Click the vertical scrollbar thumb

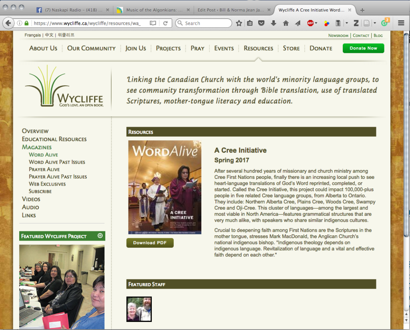point(406,135)
